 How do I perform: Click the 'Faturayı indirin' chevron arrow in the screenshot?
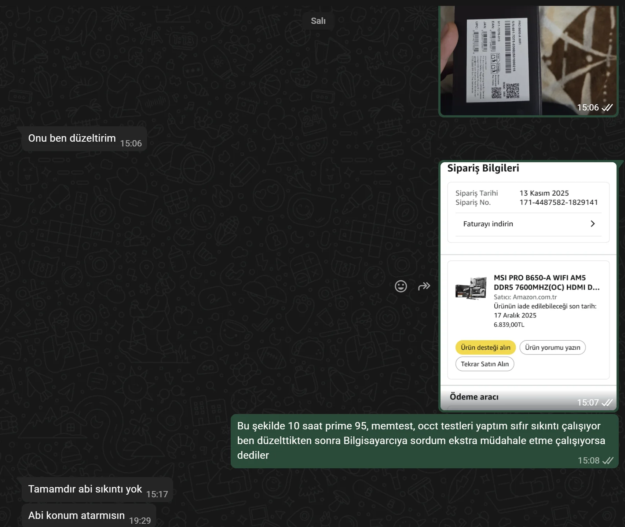point(593,224)
